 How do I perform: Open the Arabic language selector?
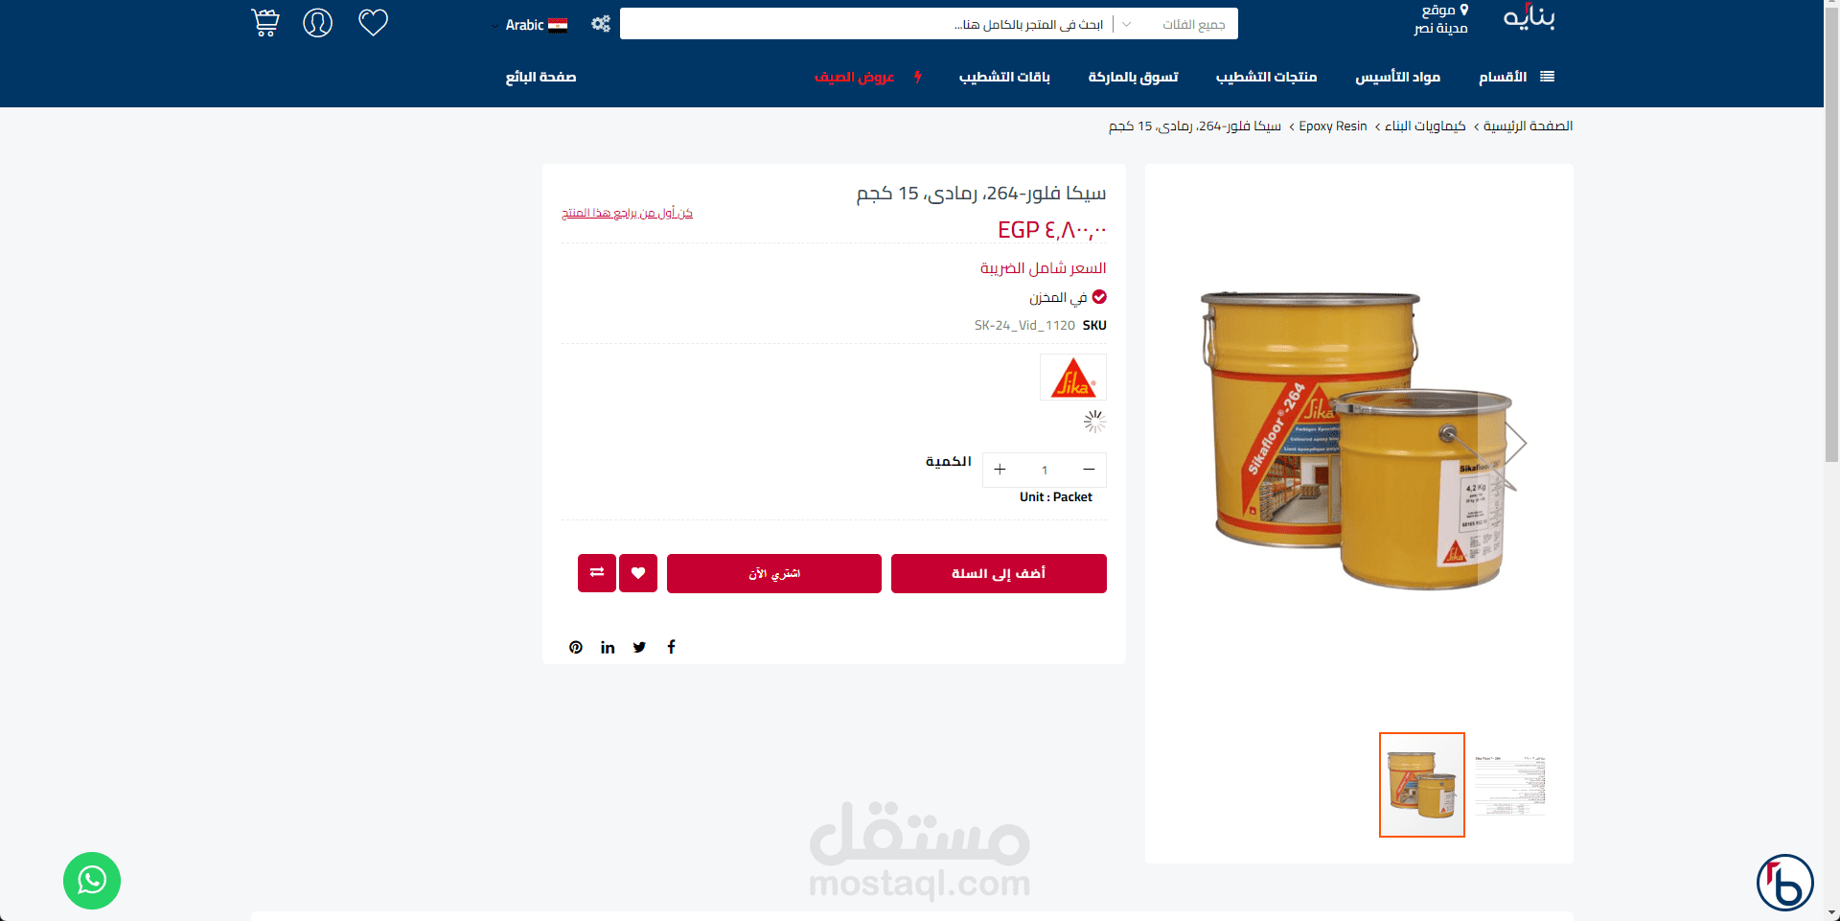(x=536, y=25)
